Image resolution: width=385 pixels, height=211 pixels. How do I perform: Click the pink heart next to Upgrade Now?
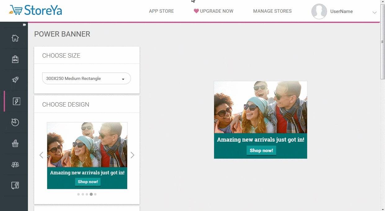click(x=196, y=11)
